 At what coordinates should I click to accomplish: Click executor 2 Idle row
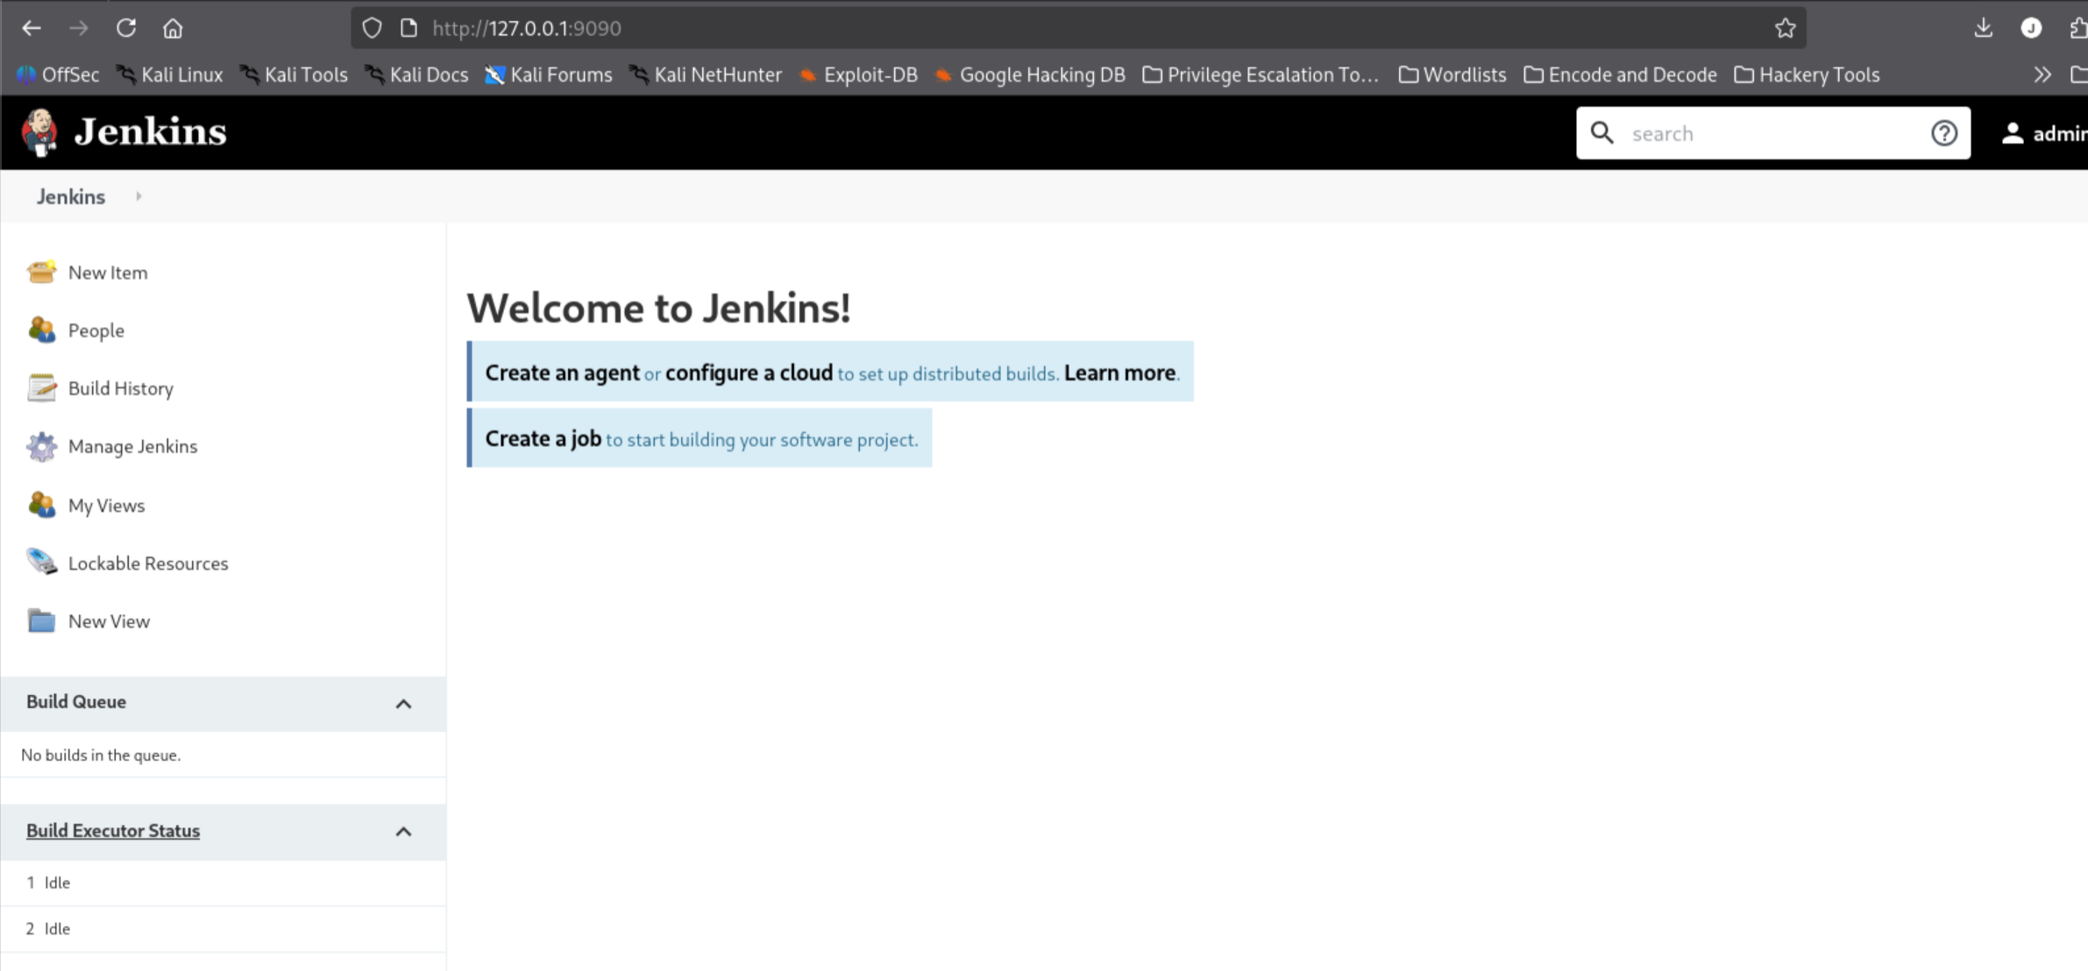click(223, 929)
